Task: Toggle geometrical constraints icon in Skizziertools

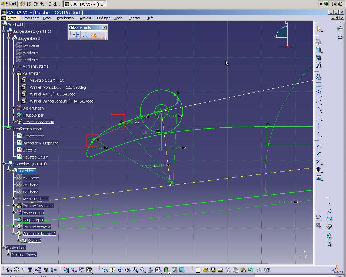Action: pos(94,35)
